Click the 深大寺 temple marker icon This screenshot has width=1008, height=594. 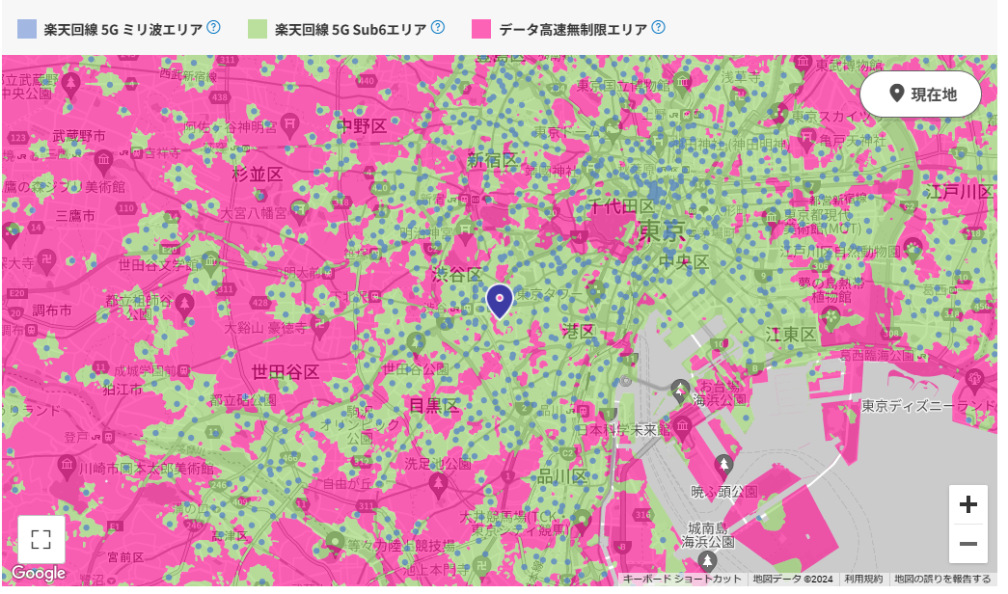[46, 261]
